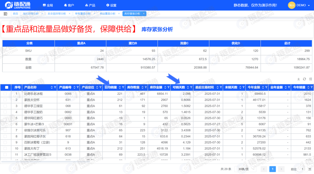314x174 pixels.
Task: Open the 产品 top menu
Action: pyautogui.click(x=90, y=5)
